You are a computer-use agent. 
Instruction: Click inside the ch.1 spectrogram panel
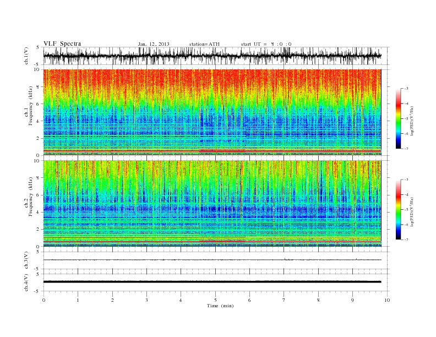[x=212, y=112]
